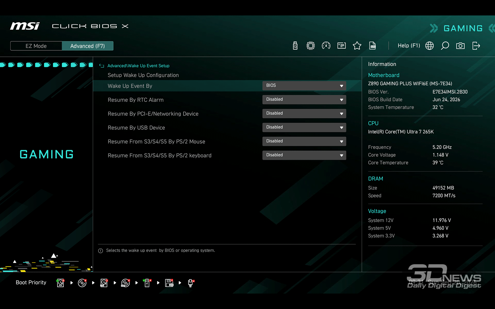
Task: Click the favorites star icon
Action: pyautogui.click(x=357, y=46)
